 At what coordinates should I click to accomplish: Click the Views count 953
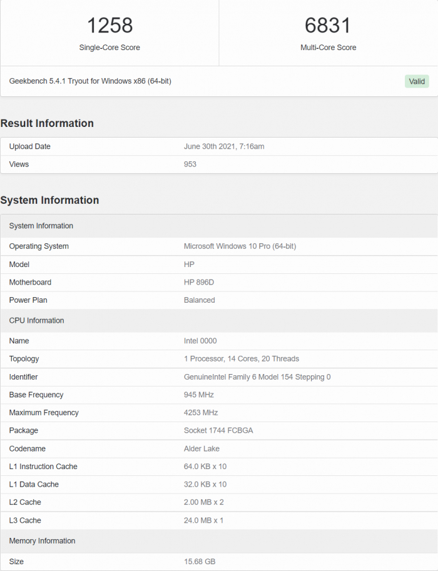pyautogui.click(x=190, y=164)
